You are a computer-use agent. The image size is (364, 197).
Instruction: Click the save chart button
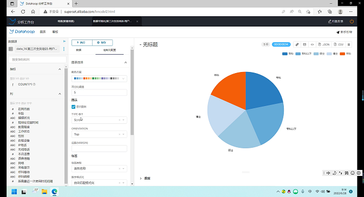click(x=102, y=42)
